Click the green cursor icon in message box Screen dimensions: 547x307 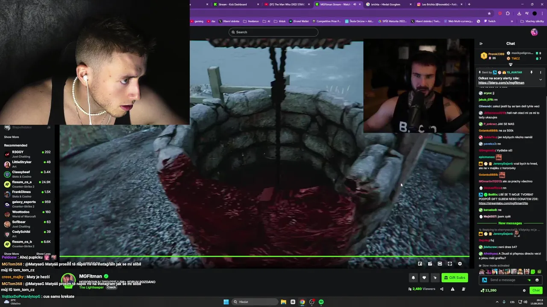click(529, 280)
